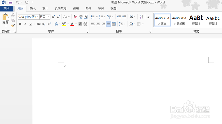This screenshot has height=124, width=222.
Task: Toggle Superscript formatting
Action: (x=49, y=24)
